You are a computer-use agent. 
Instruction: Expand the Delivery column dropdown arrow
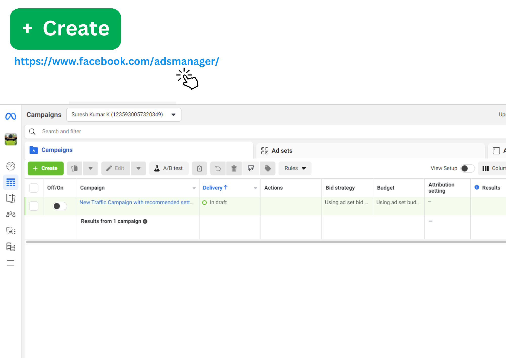tap(255, 188)
